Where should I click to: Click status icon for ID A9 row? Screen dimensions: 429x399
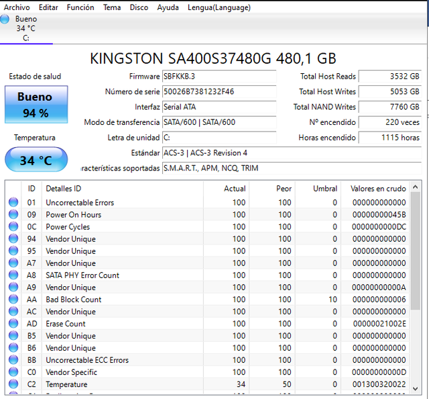tap(13, 287)
